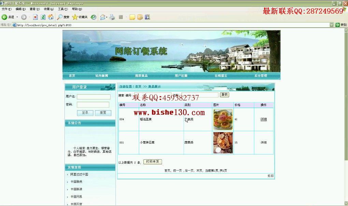The image size is (348, 206).
Task: Expand the Back button history arrow
Action: 17,17
